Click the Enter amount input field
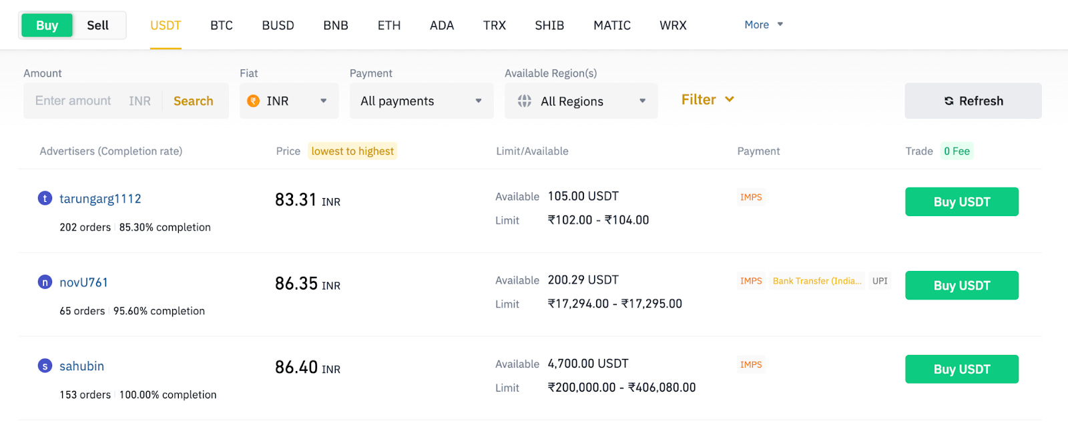1068x423 pixels. 73,101
